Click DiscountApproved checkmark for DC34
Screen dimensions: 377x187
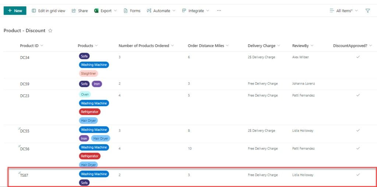[x=358, y=57]
